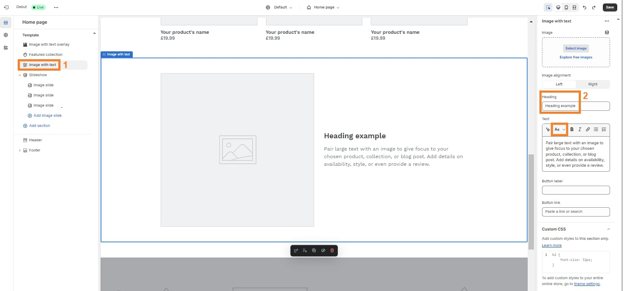
Task: Open the three-dot menu next to Debut
Action: (56, 7)
